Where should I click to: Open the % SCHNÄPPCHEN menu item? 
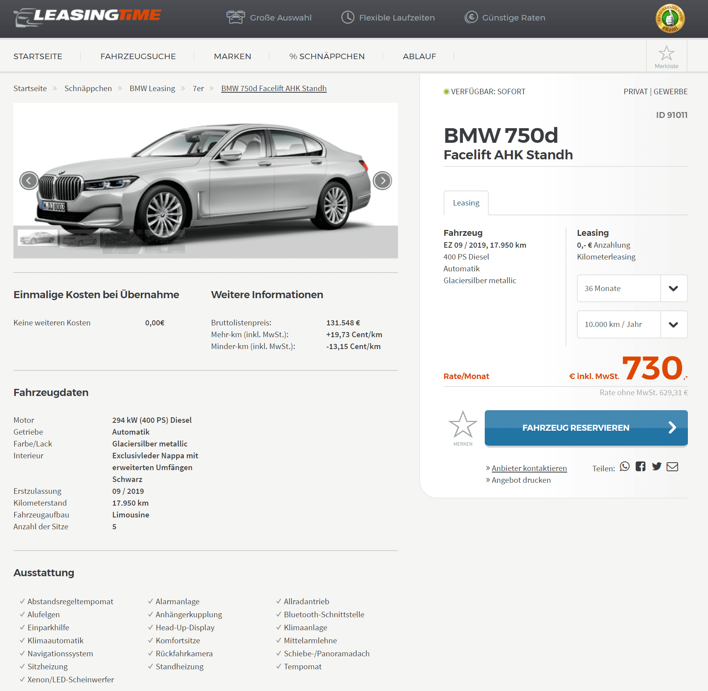click(x=327, y=56)
